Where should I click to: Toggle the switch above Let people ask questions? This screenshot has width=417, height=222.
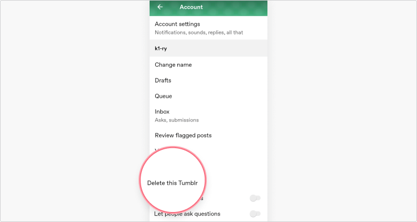(x=255, y=198)
